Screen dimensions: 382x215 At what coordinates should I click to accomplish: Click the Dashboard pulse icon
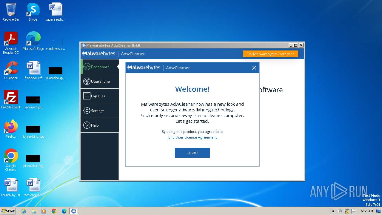coord(87,67)
